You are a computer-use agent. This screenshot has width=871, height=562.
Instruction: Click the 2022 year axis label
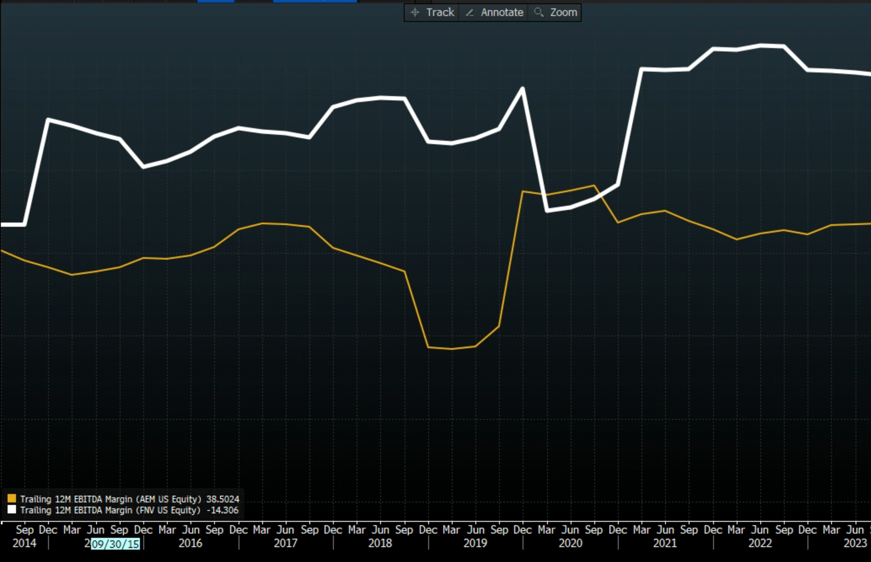(760, 543)
